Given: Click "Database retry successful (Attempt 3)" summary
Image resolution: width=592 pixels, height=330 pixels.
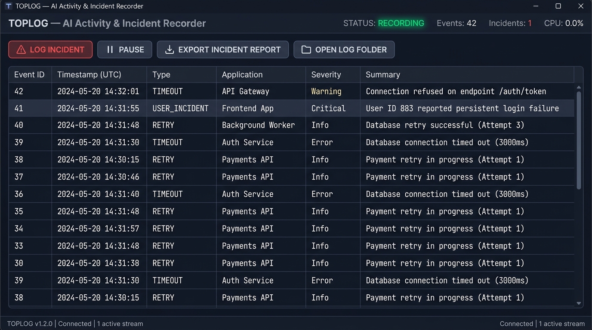Looking at the screenshot, I should [445, 125].
